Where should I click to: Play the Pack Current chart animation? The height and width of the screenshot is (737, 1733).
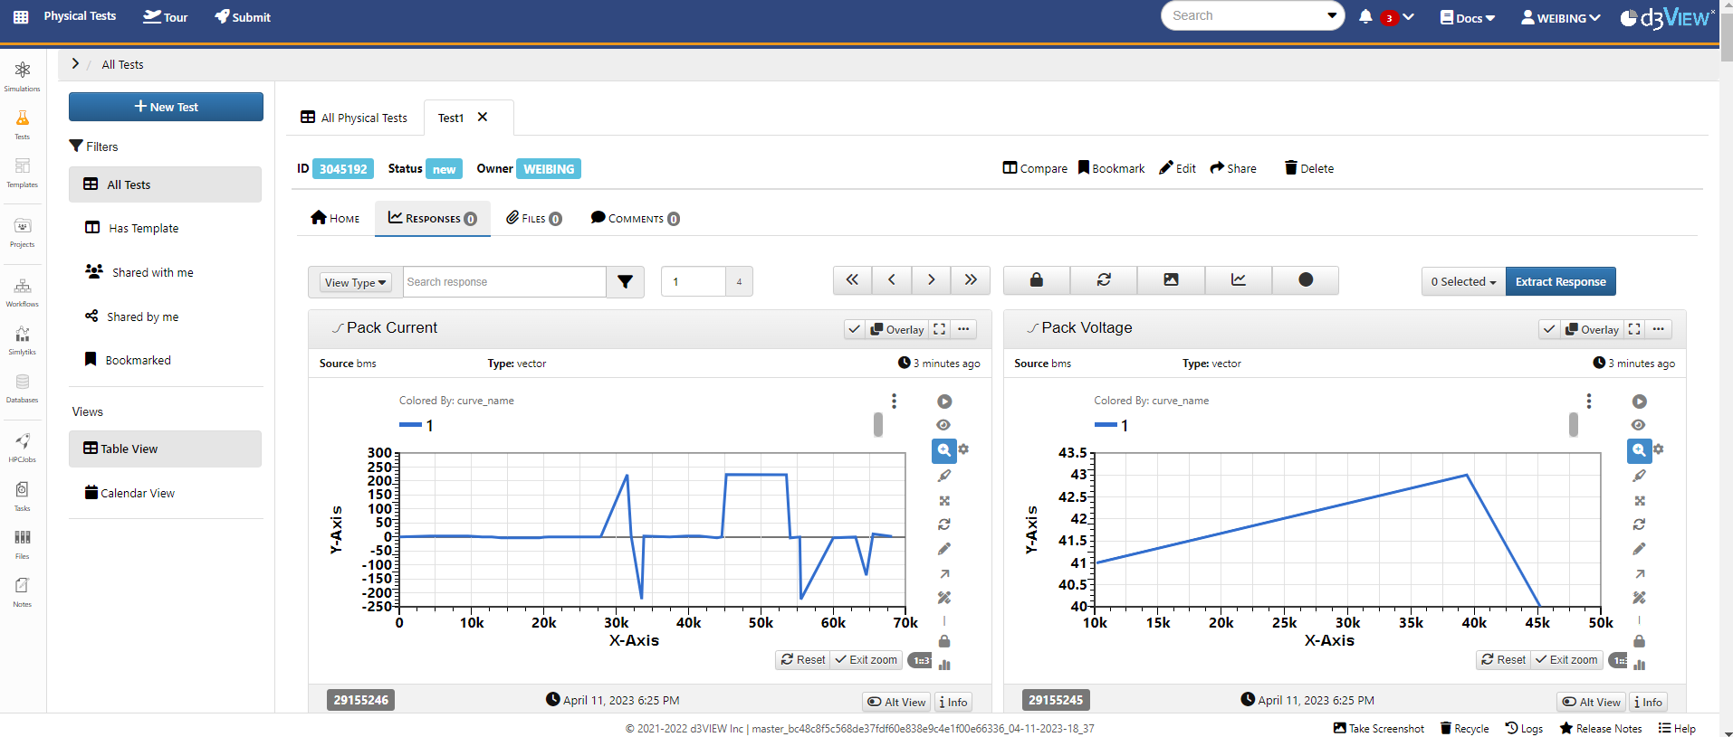click(944, 402)
